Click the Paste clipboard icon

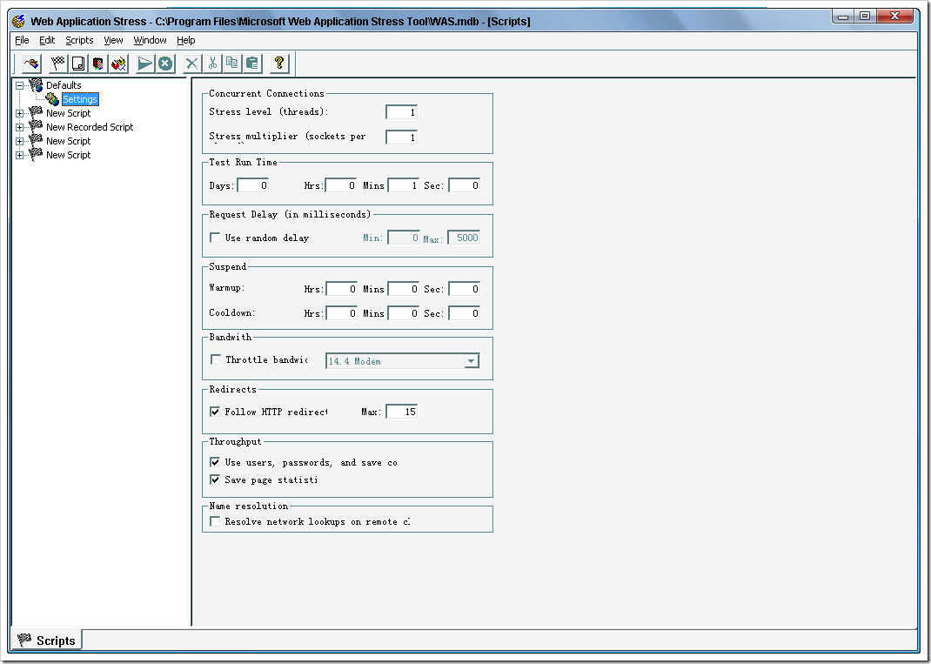click(x=252, y=63)
